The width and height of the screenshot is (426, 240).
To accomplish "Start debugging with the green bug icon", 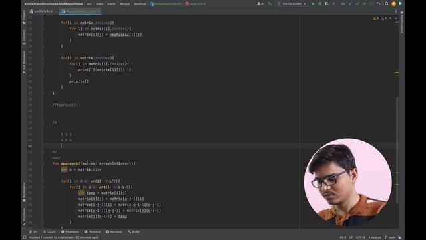I will [x=319, y=4].
